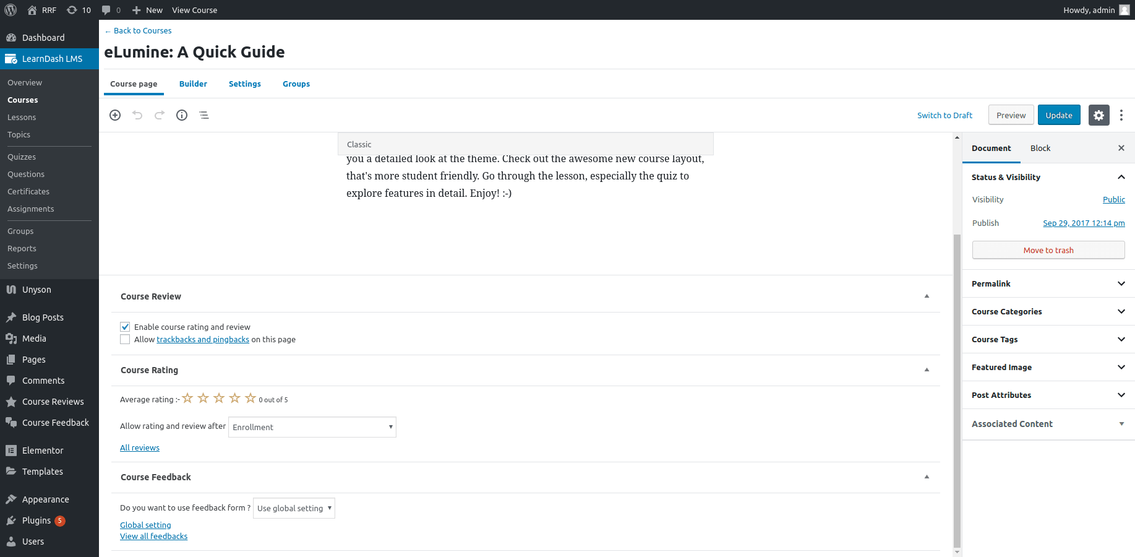Image resolution: width=1135 pixels, height=557 pixels.
Task: Open the All reviews link
Action: 140,448
